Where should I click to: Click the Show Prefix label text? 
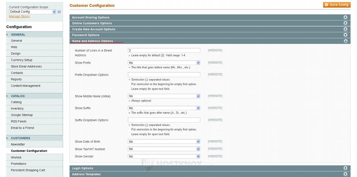pos(83,63)
